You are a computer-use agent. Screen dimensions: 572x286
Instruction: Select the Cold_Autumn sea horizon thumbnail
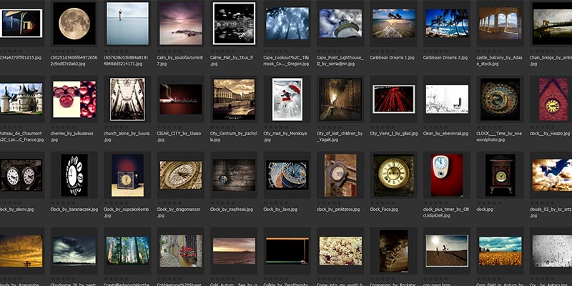coord(235,251)
